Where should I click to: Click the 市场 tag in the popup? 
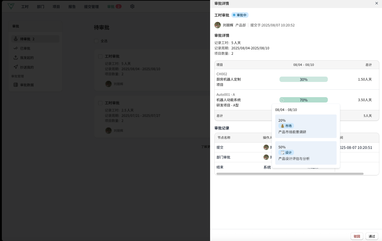tap(286, 126)
